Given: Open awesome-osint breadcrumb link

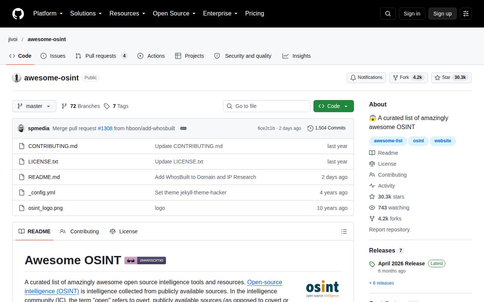Looking at the screenshot, I should click(47, 39).
